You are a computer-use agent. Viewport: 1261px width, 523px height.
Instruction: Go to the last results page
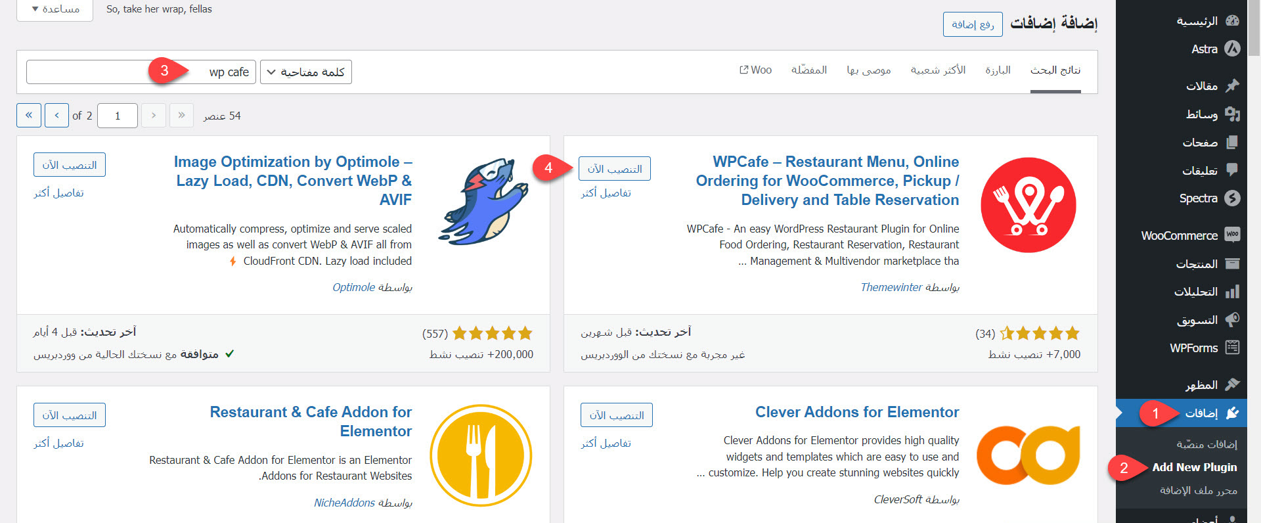pyautogui.click(x=29, y=116)
